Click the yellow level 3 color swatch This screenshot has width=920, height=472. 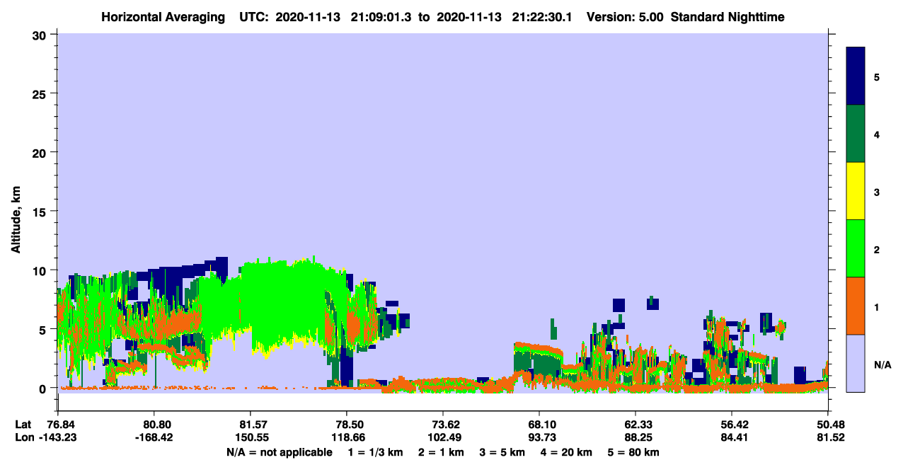(x=856, y=191)
